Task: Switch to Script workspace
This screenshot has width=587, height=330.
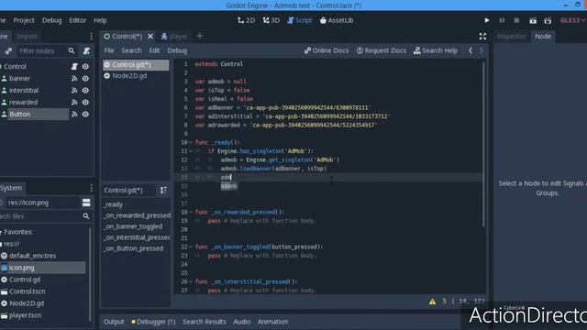Action: tap(300, 20)
